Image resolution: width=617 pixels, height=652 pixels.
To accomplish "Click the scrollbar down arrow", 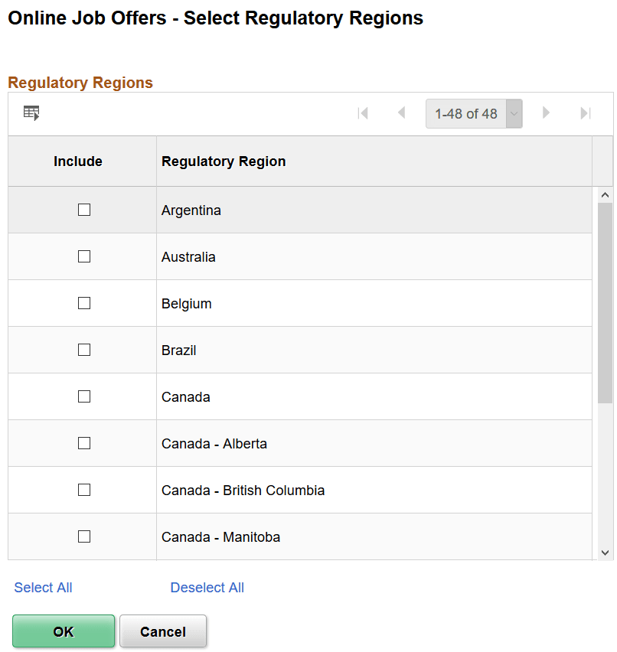I will (x=604, y=551).
